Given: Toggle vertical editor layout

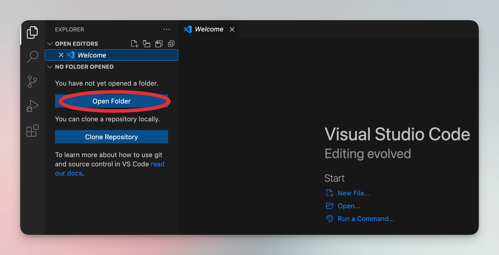Looking at the screenshot, I should pyautogui.click(x=147, y=44).
